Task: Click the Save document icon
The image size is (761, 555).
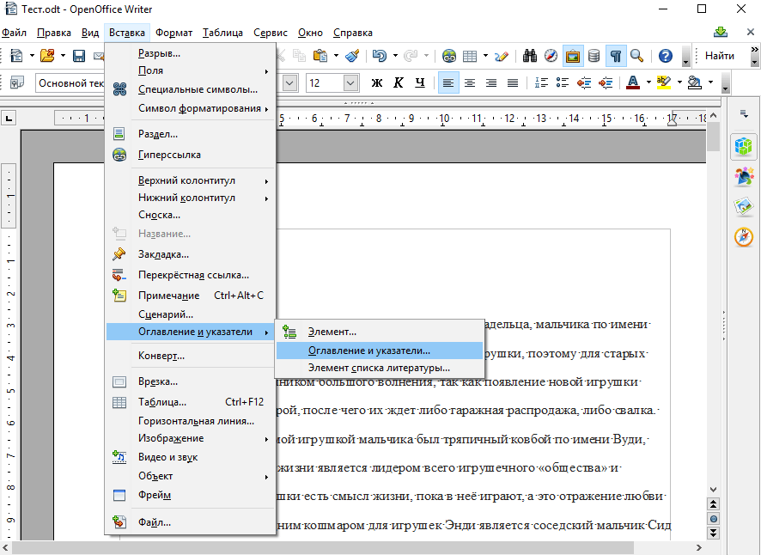Action: coord(79,56)
